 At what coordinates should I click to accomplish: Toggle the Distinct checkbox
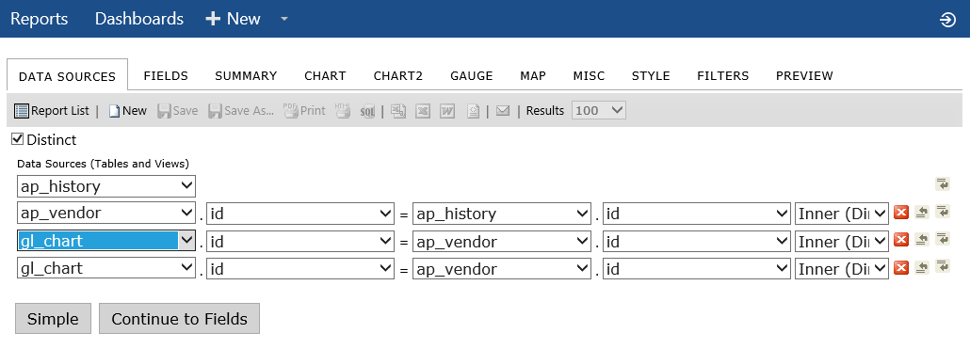[18, 139]
